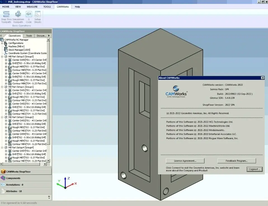Show more panel options chevron
The width and height of the screenshot is (268, 206).
point(49,197)
